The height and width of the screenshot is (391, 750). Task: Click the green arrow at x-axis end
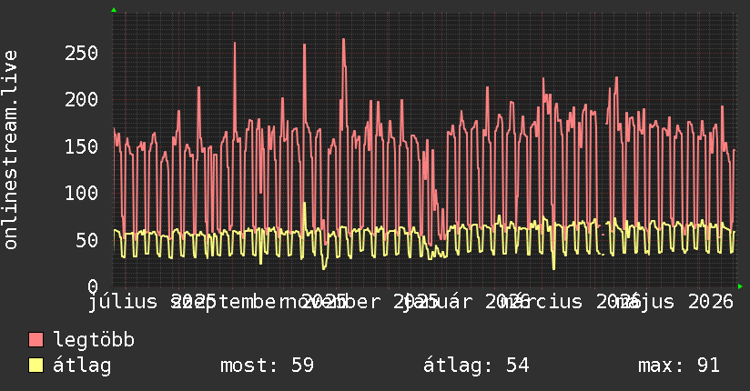pyautogui.click(x=740, y=286)
